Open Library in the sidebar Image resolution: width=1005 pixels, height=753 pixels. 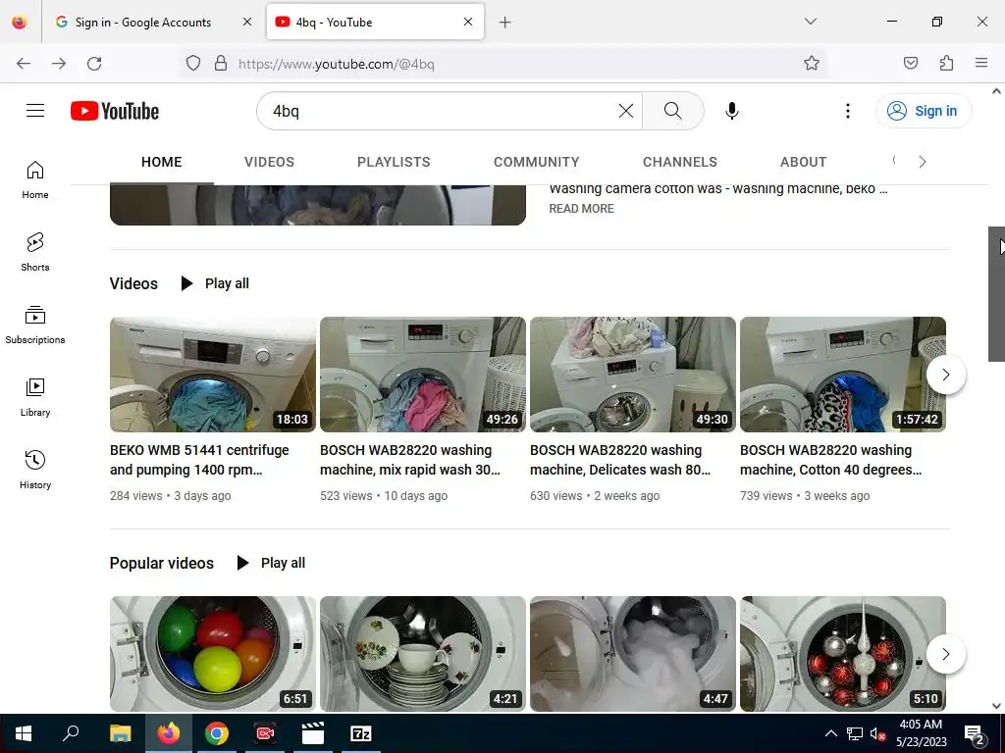(x=35, y=398)
